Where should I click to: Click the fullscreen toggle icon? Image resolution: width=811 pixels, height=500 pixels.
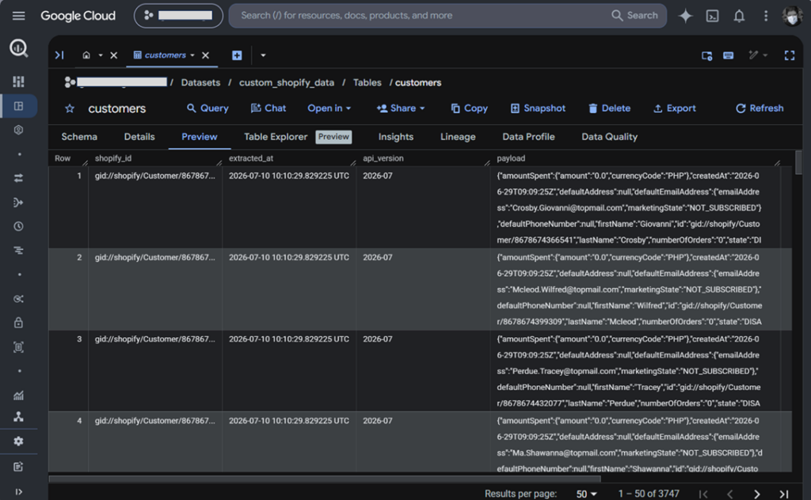(x=790, y=55)
